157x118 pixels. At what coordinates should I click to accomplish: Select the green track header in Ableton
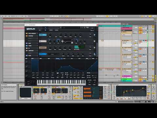click(x=127, y=79)
